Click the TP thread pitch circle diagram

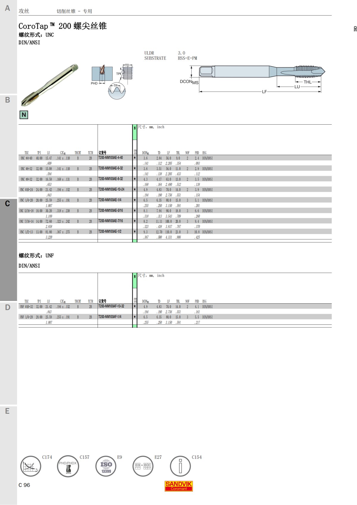117,91
